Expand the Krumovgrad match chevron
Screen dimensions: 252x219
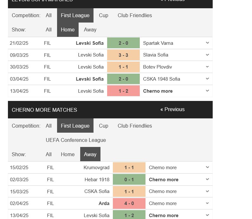[x=207, y=167]
